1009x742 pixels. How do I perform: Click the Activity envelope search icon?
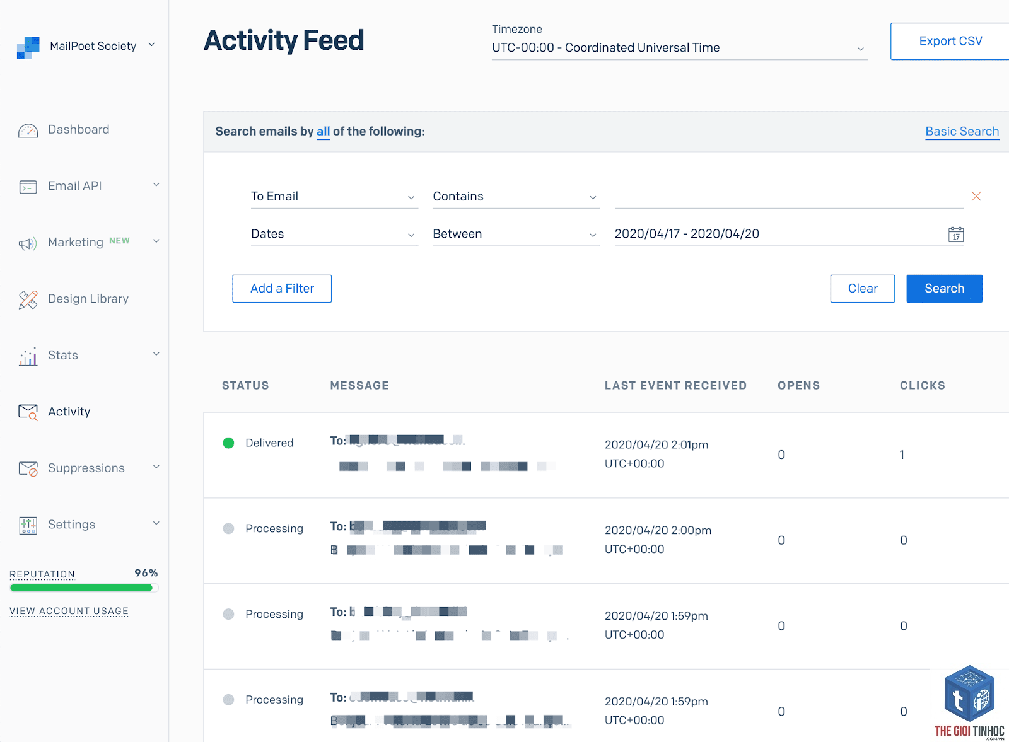[28, 412]
